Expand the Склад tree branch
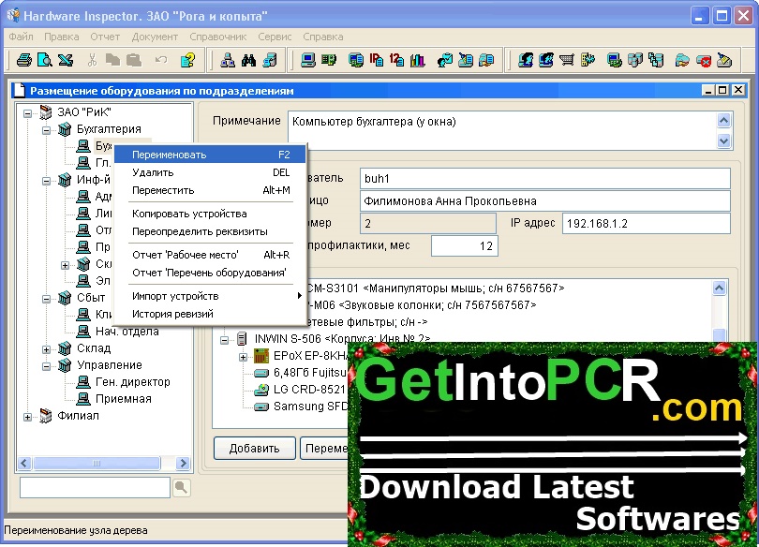 (x=46, y=349)
